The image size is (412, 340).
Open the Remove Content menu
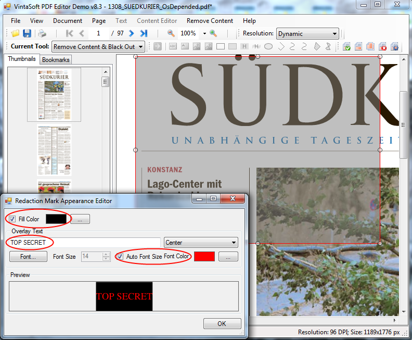(x=210, y=21)
